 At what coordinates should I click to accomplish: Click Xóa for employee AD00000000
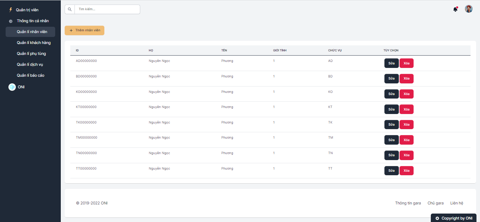(x=407, y=63)
